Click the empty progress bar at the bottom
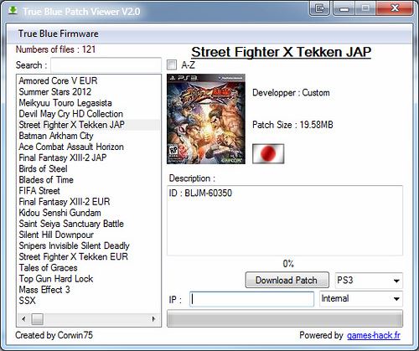 click(x=285, y=318)
